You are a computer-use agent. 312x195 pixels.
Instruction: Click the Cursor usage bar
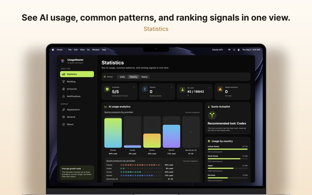tap(152, 141)
